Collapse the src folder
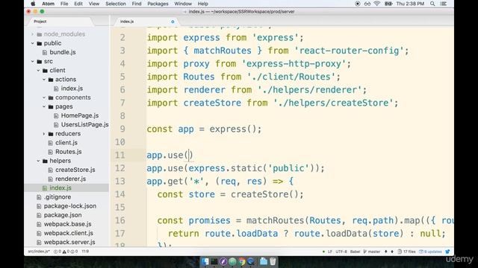This screenshot has width=478, height=268. pos(32,61)
